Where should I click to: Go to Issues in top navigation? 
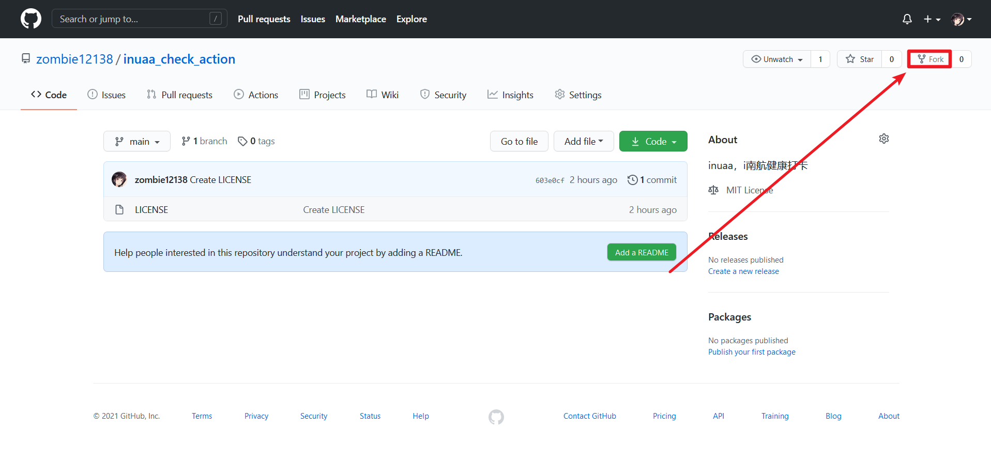pos(313,19)
